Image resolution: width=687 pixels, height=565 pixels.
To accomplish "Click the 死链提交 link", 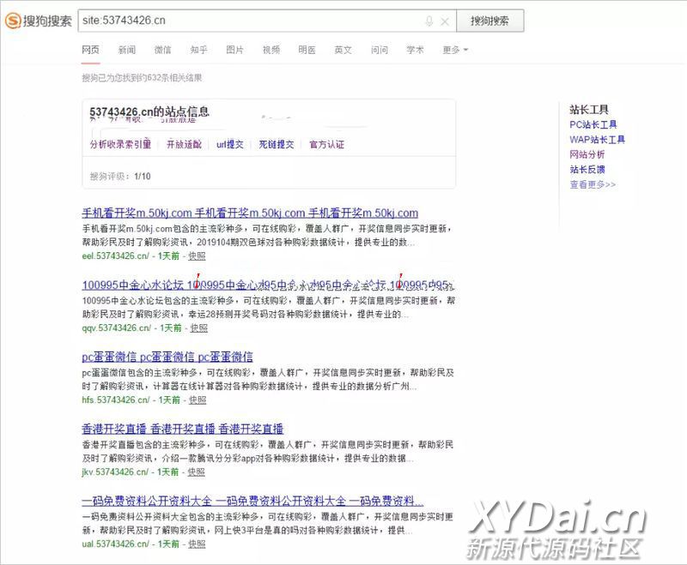I will pos(277,144).
